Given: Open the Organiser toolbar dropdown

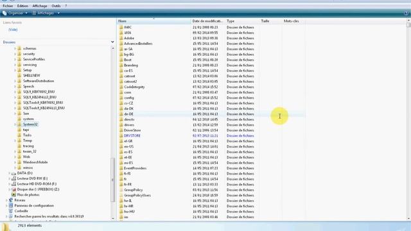Looking at the screenshot, I should (15, 13).
